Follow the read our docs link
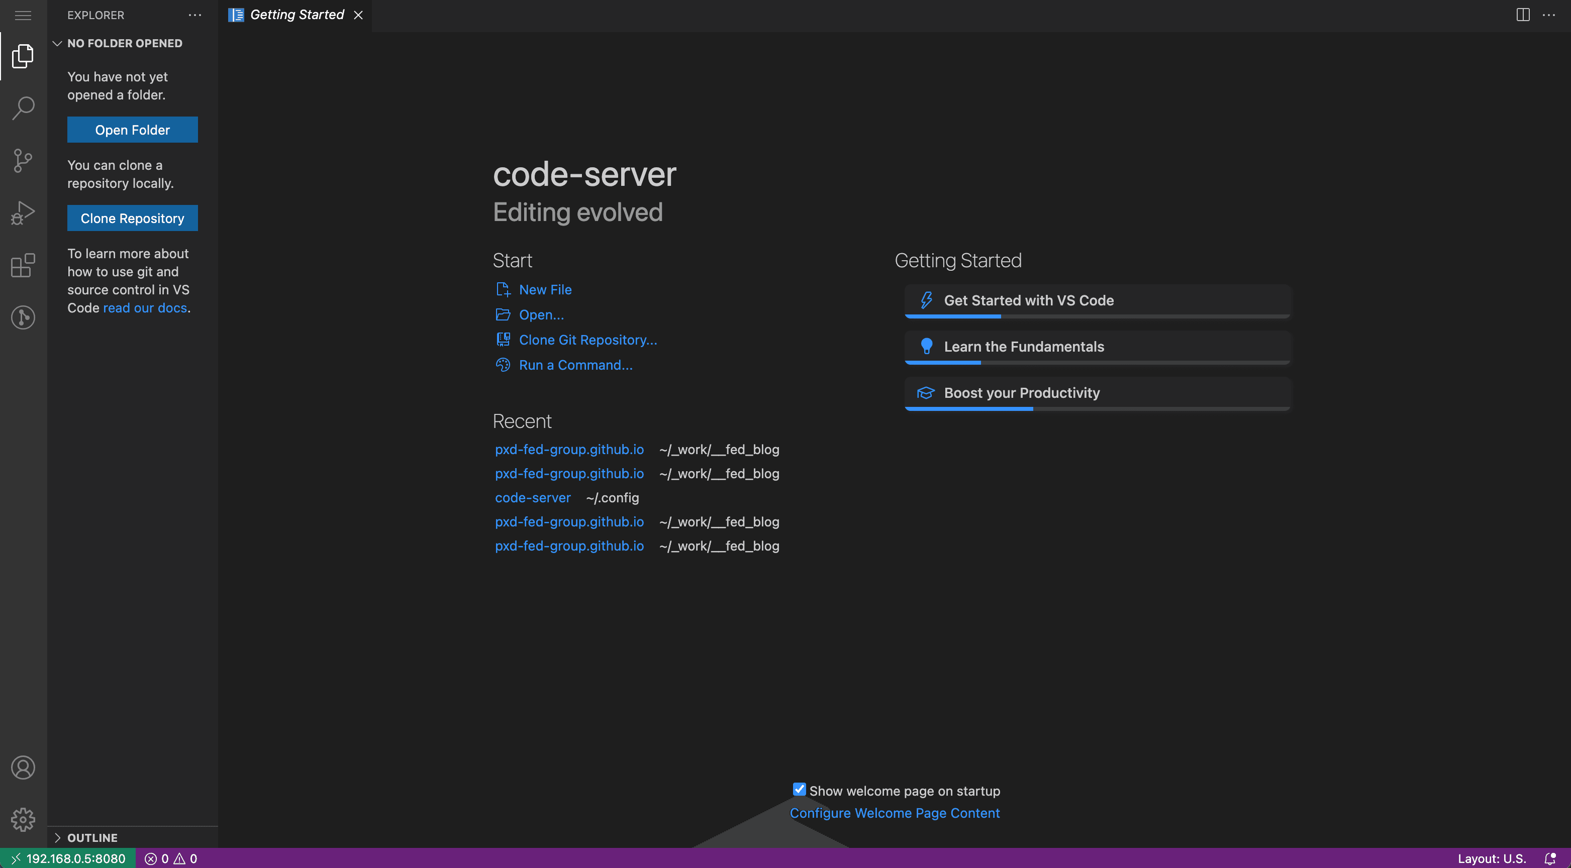This screenshot has width=1571, height=868. point(145,308)
